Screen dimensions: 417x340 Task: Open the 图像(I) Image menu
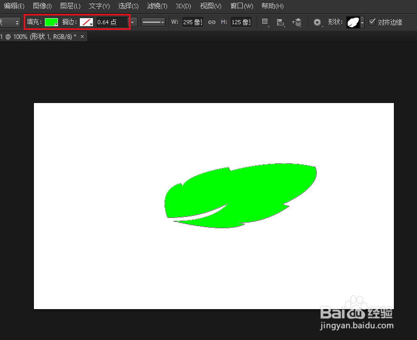click(x=42, y=6)
